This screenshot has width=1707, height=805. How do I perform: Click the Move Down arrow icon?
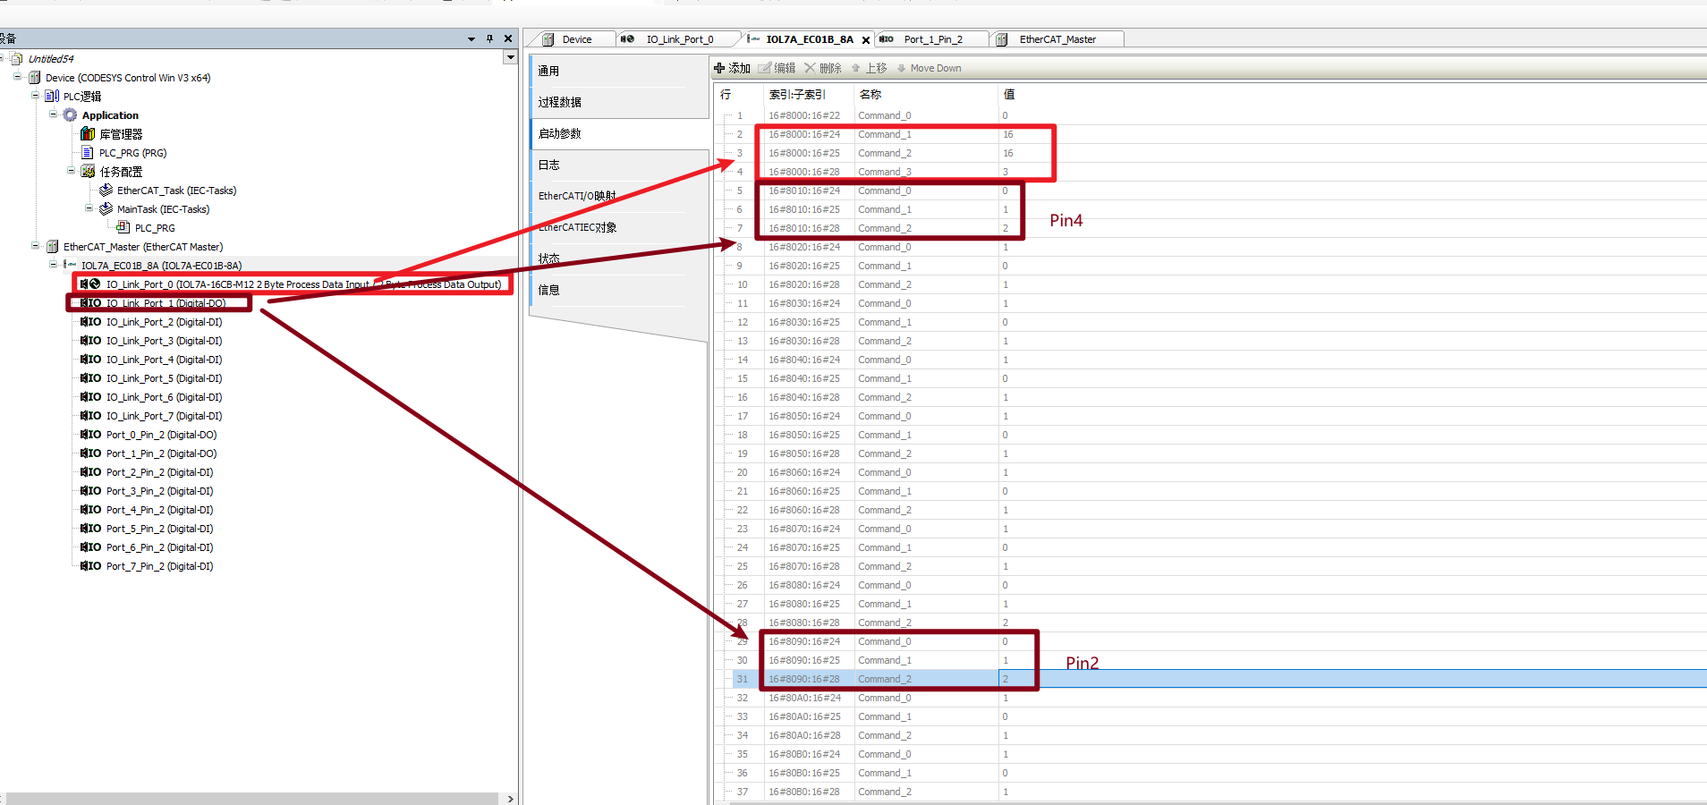pyautogui.click(x=902, y=68)
